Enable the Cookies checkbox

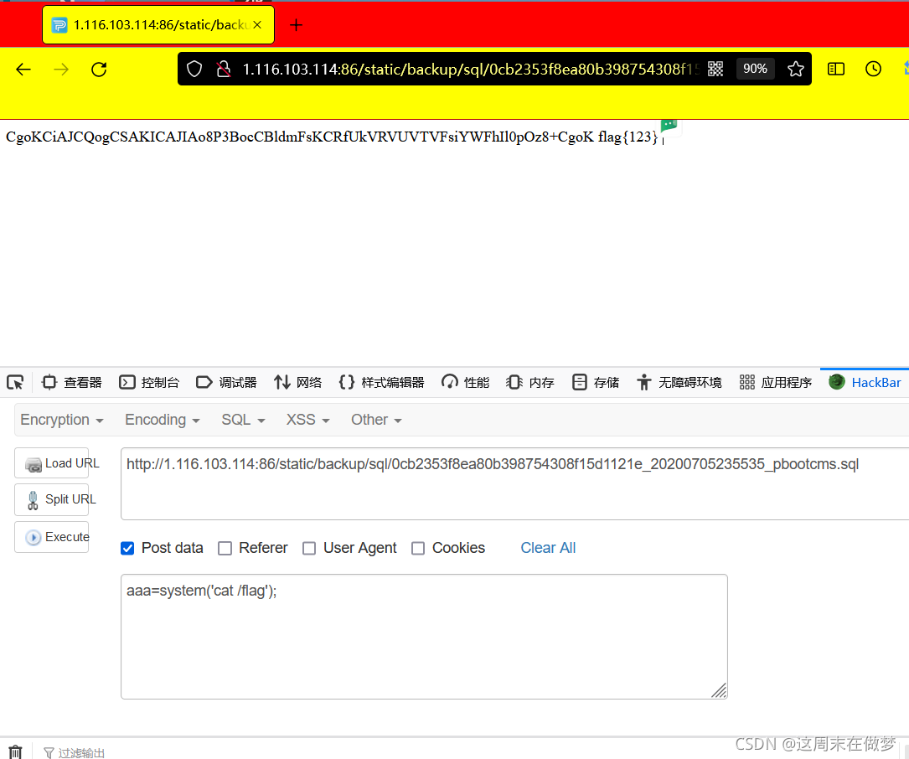418,548
